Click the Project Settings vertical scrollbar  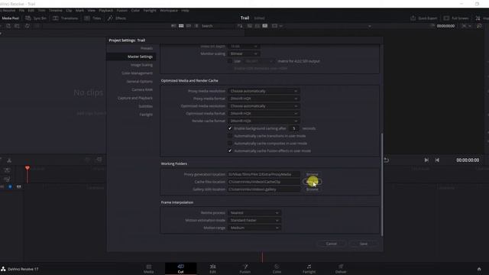click(x=382, y=184)
